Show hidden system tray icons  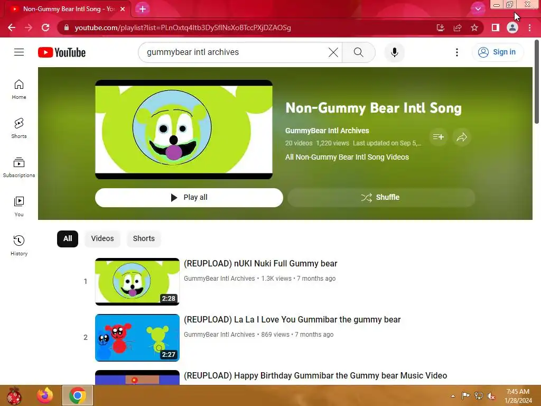pos(453,396)
